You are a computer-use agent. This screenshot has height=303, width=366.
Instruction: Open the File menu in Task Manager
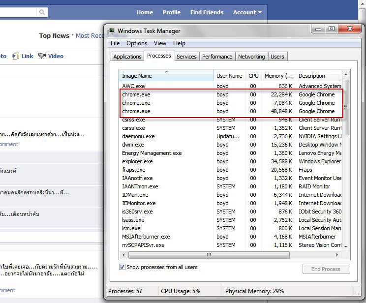coord(115,43)
